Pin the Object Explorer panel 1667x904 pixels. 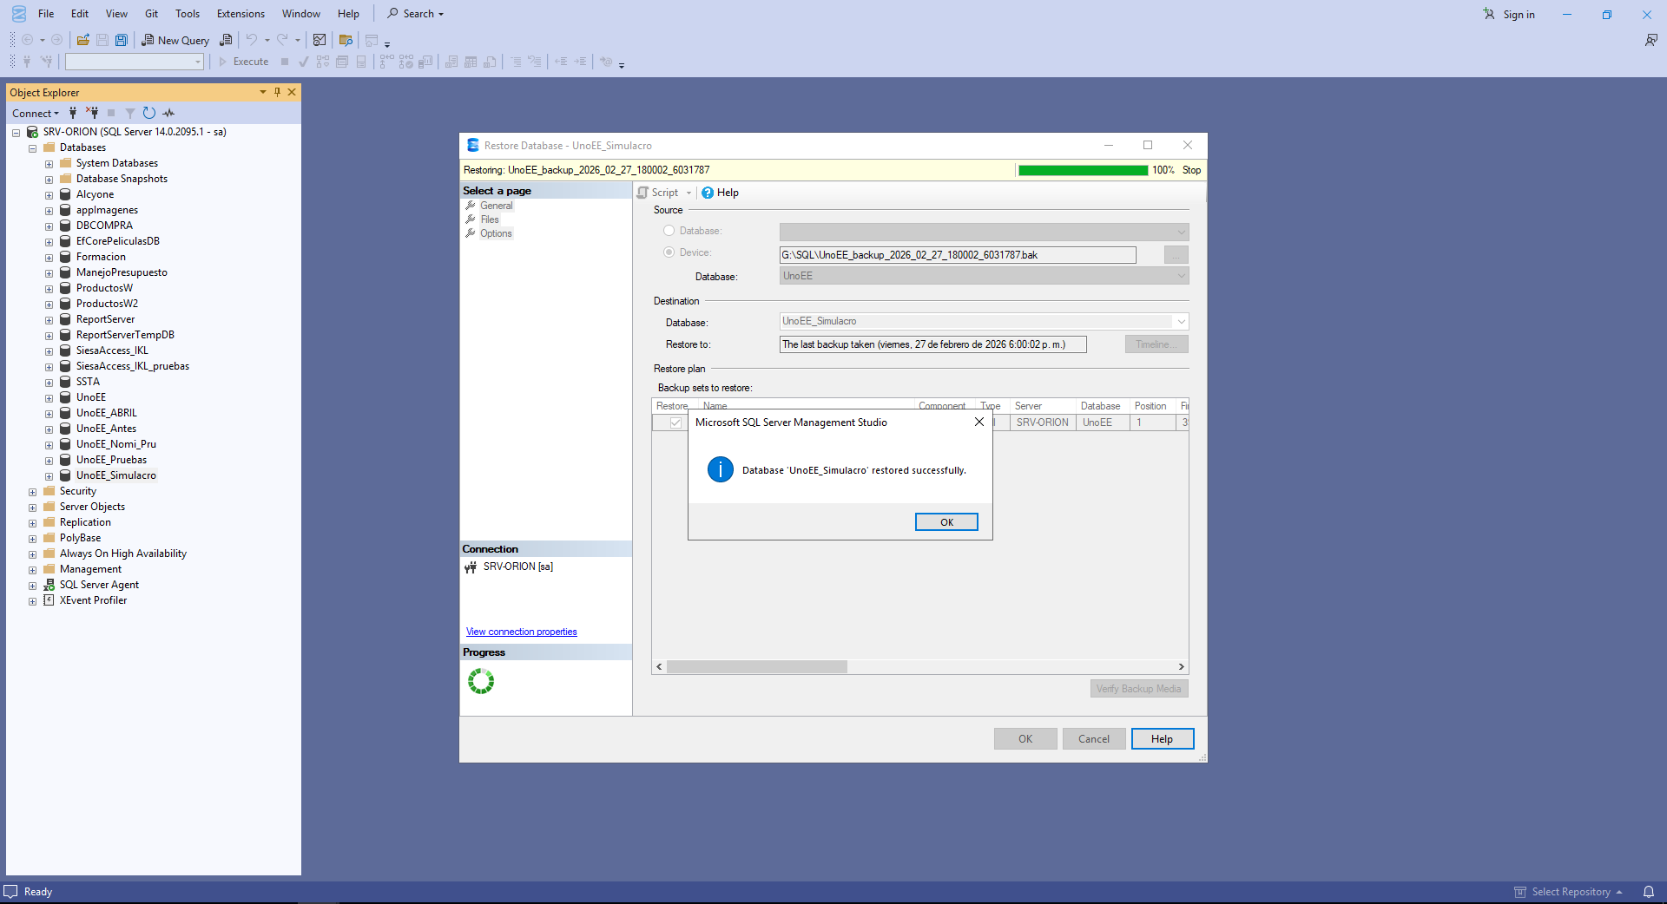click(278, 92)
